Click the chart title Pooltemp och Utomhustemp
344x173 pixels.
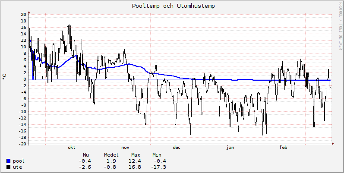click(173, 6)
